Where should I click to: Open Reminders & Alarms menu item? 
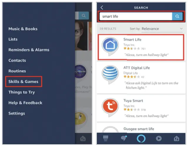(x=29, y=50)
